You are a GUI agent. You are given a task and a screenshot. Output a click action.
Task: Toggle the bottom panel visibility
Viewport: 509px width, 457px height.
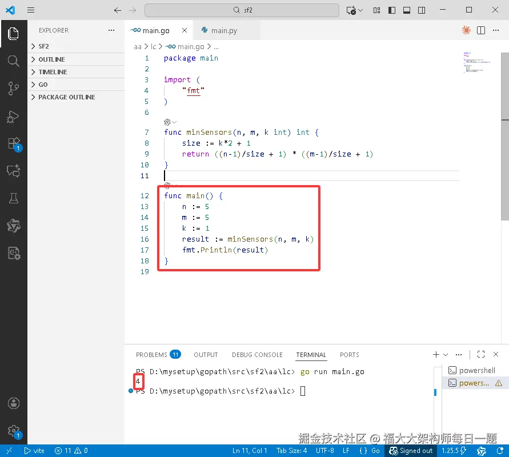coord(407,10)
